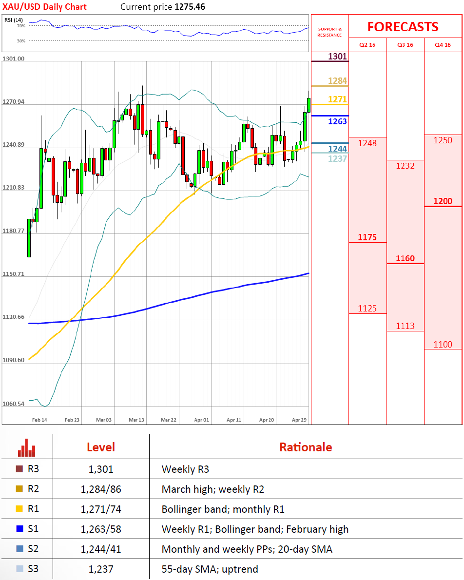Click the Mar 22 date axis label
The image size is (464, 580).
[x=169, y=420]
